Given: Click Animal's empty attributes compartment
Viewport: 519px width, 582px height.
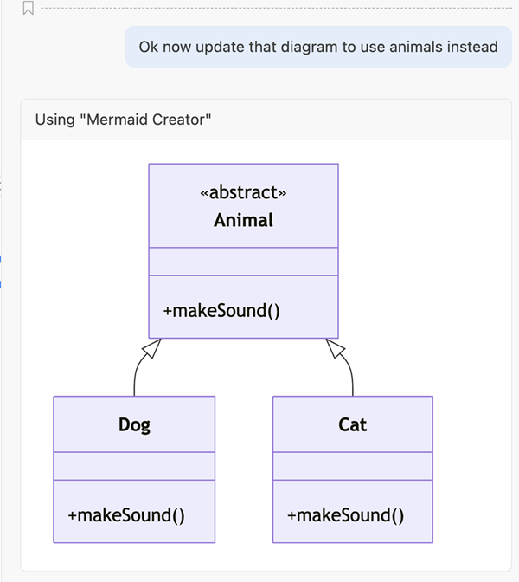Looking at the screenshot, I should (x=243, y=262).
